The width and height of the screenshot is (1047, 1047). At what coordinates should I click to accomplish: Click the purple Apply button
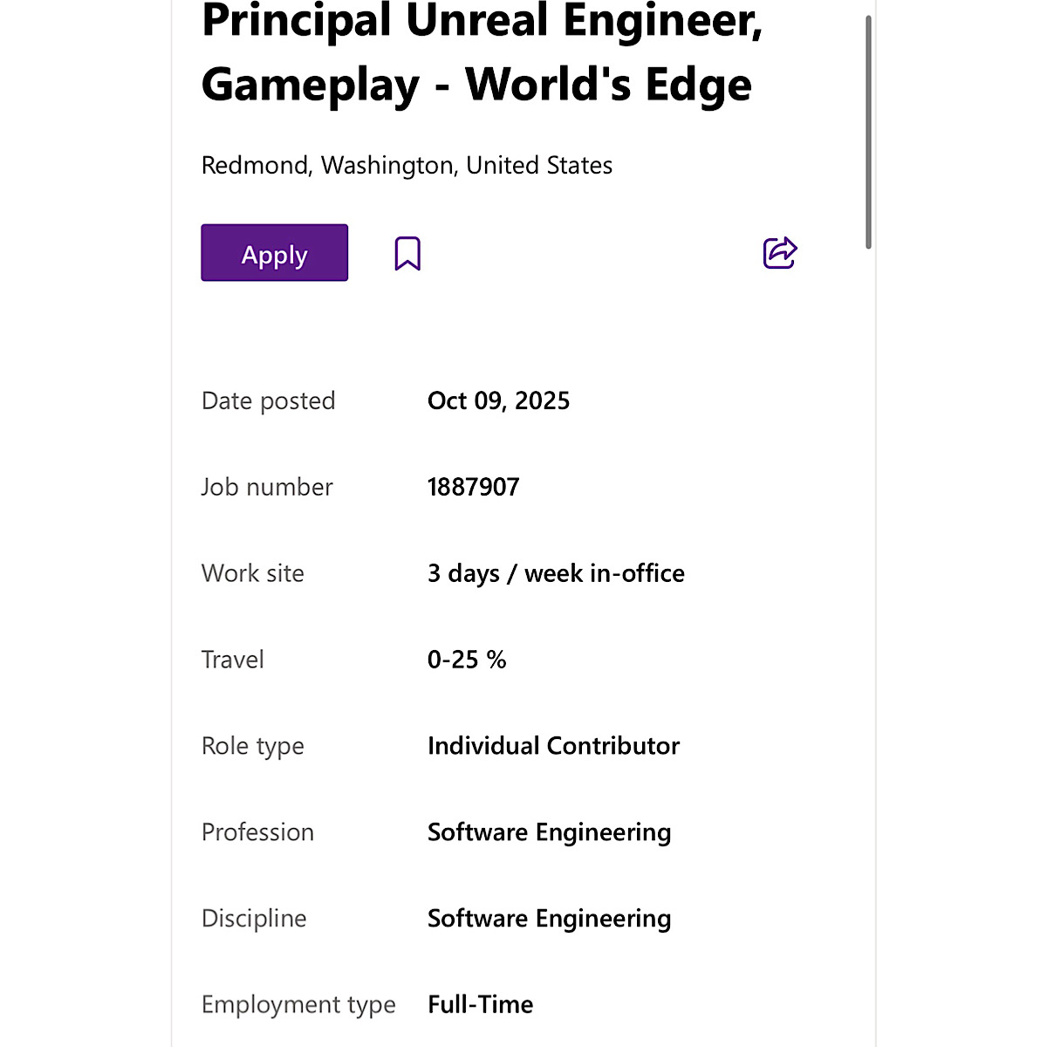coord(274,253)
